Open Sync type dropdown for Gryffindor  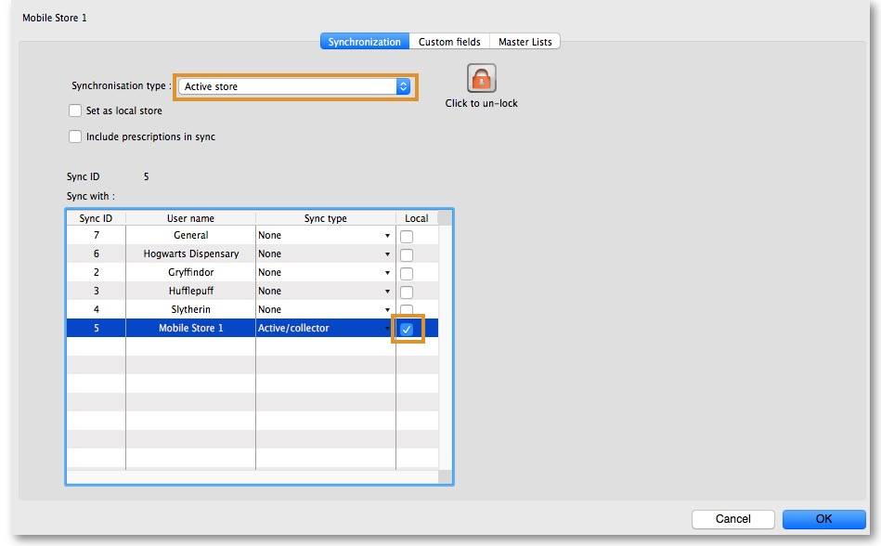pyautogui.click(x=387, y=273)
